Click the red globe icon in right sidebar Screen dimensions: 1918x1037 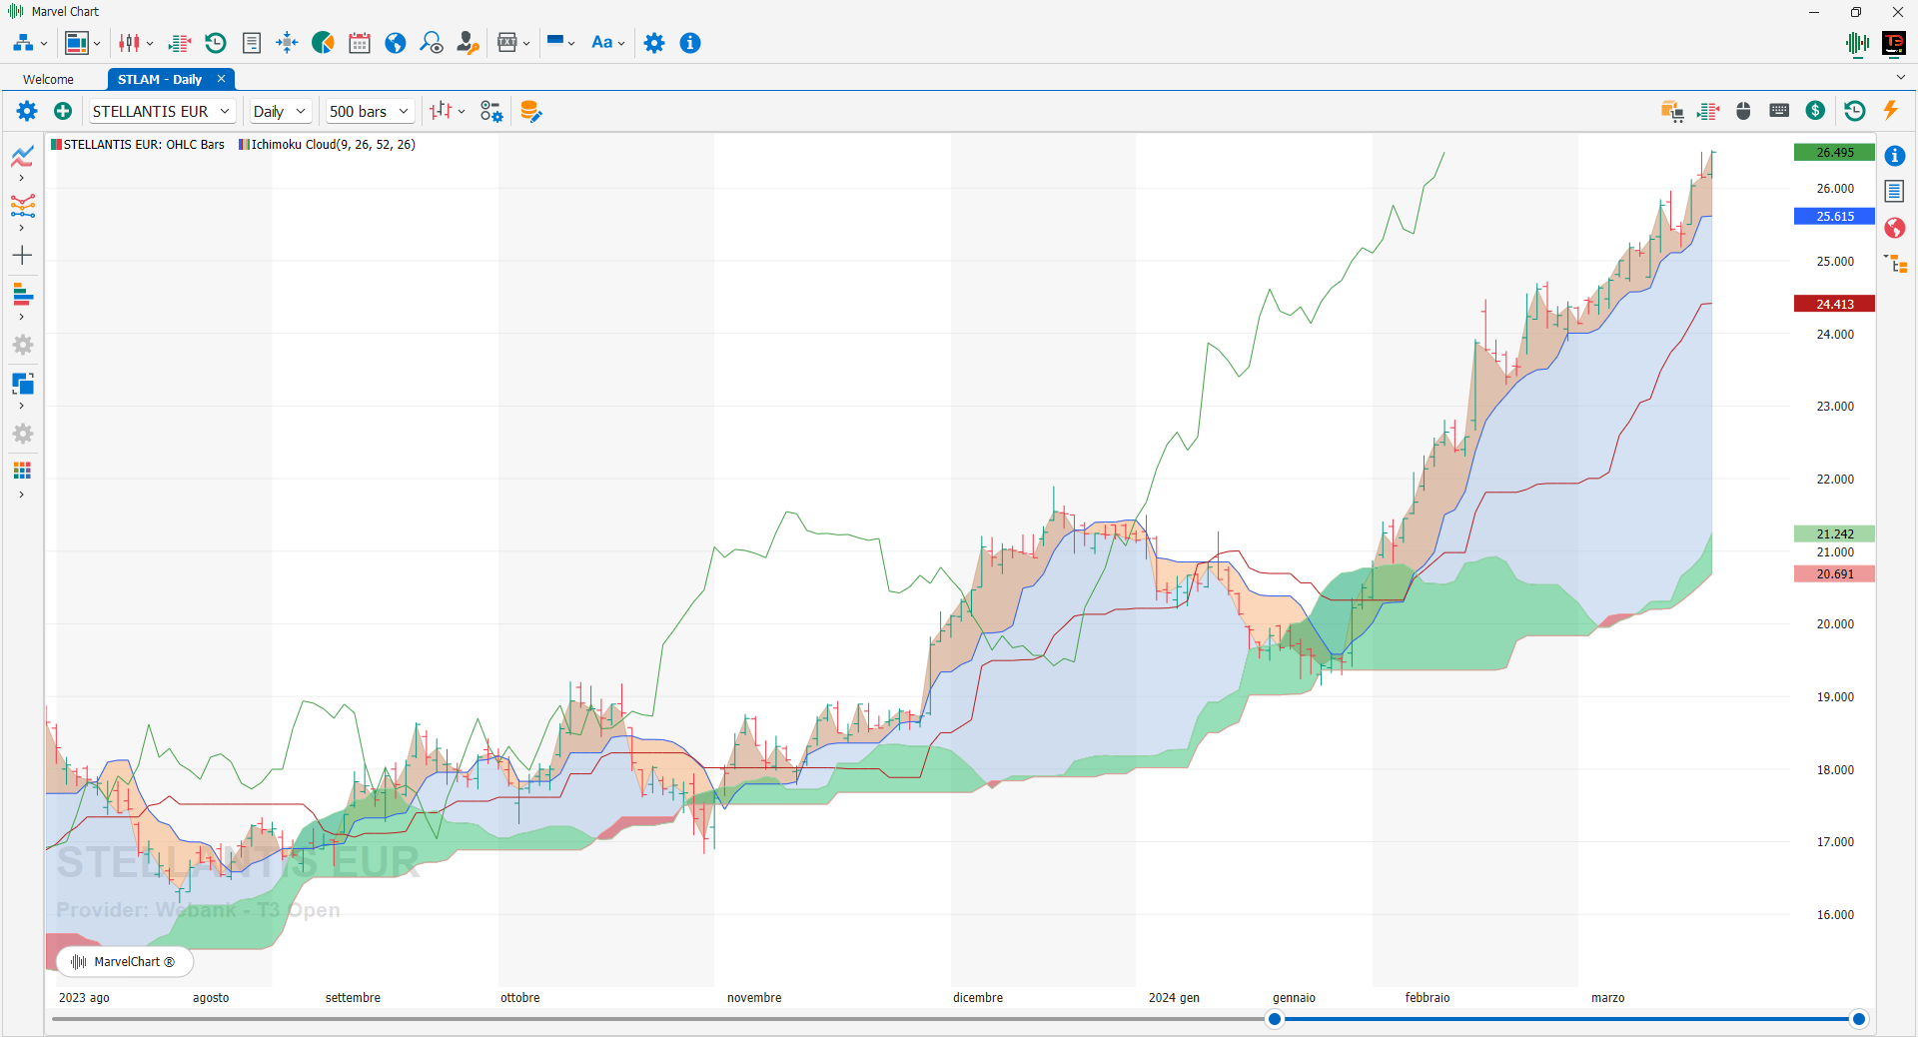point(1895,228)
